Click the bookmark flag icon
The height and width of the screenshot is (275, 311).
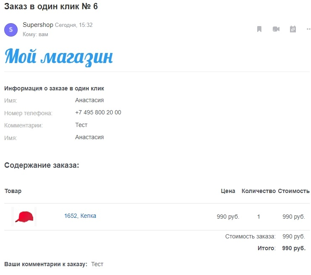point(259,29)
